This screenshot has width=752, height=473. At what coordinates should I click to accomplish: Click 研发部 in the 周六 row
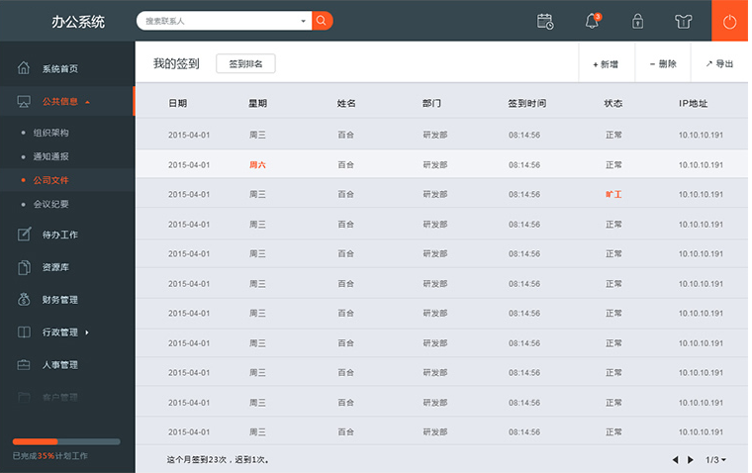click(x=435, y=165)
